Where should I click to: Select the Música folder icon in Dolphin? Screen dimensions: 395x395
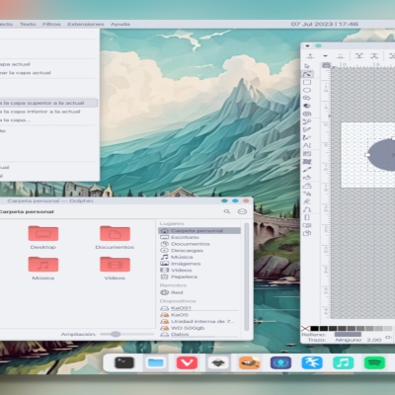coord(43,264)
